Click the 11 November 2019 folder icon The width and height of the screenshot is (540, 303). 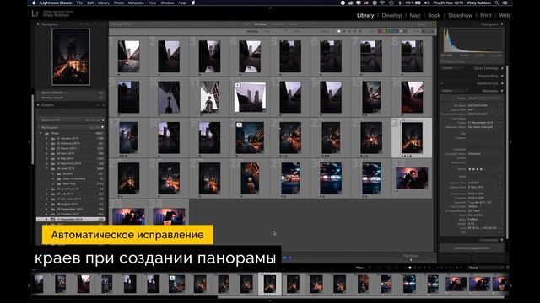[53, 219]
